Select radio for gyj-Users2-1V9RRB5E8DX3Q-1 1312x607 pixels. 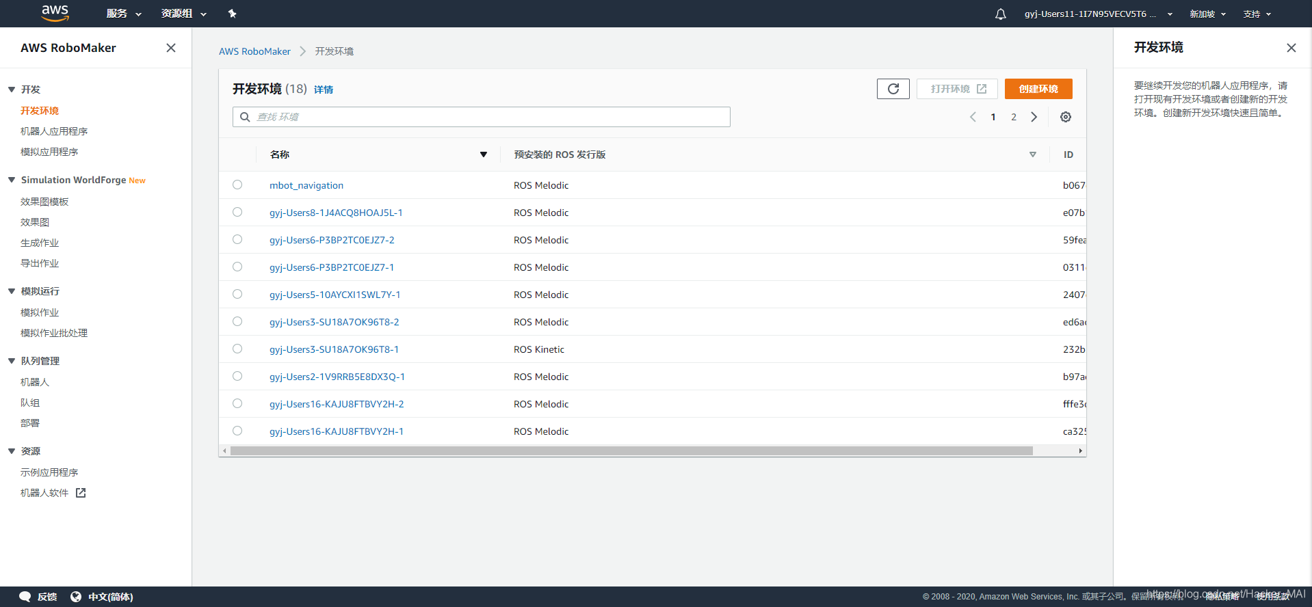[237, 376]
